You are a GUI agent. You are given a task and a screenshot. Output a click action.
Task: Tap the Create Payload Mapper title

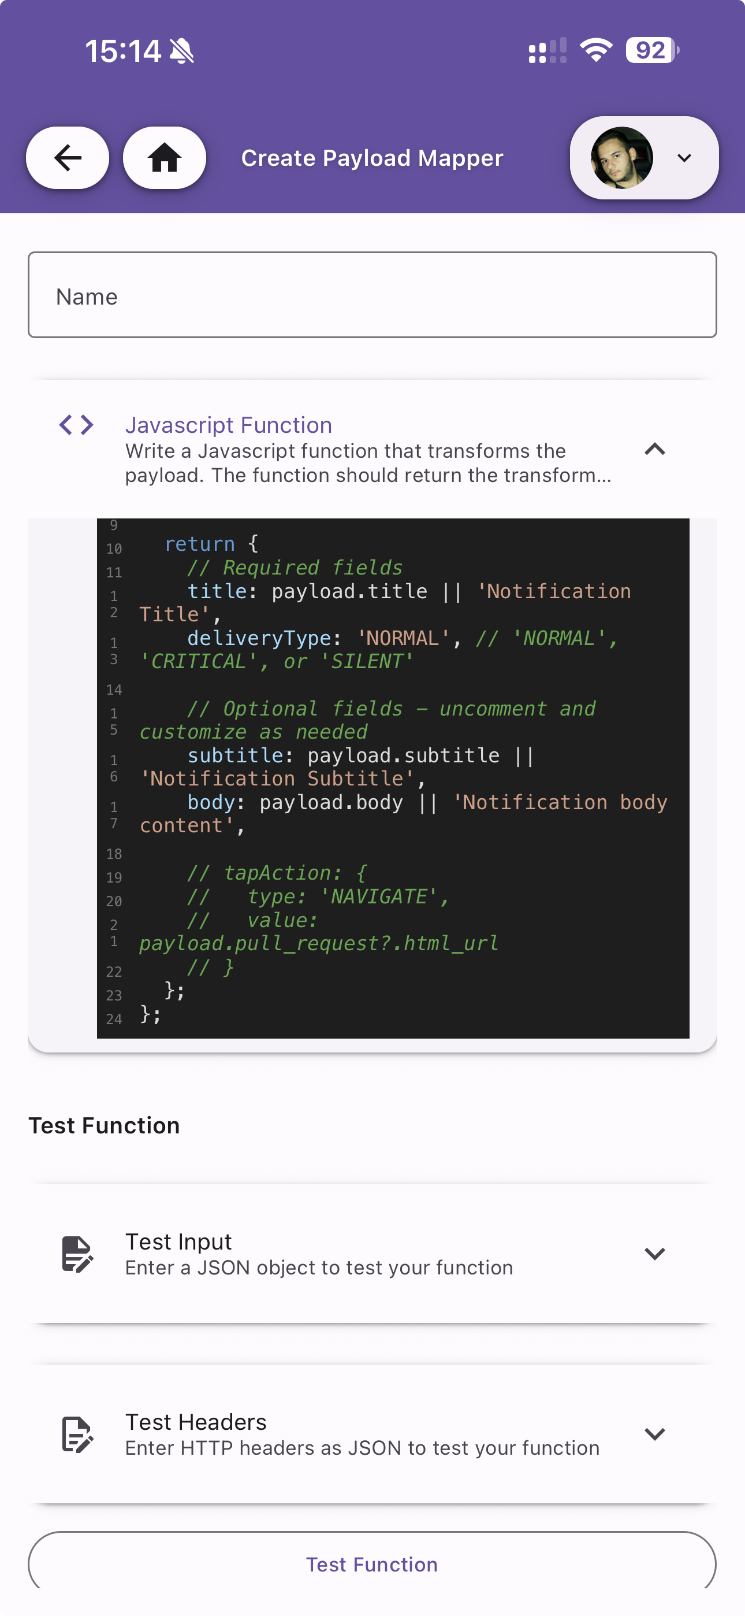(x=372, y=158)
